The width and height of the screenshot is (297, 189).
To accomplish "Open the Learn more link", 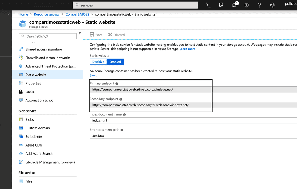I will point(187,49).
